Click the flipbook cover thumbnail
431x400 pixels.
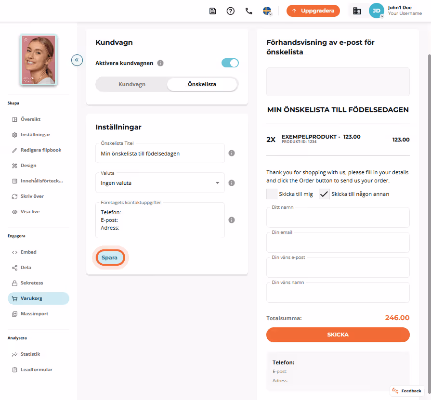point(39,60)
